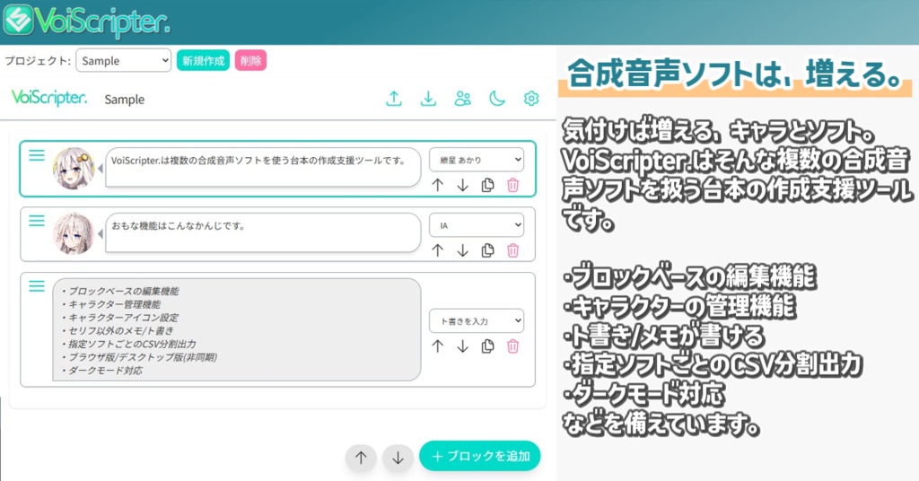This screenshot has width=919, height=481.
Task: Move the 紲星あかり block up
Action: point(437,185)
